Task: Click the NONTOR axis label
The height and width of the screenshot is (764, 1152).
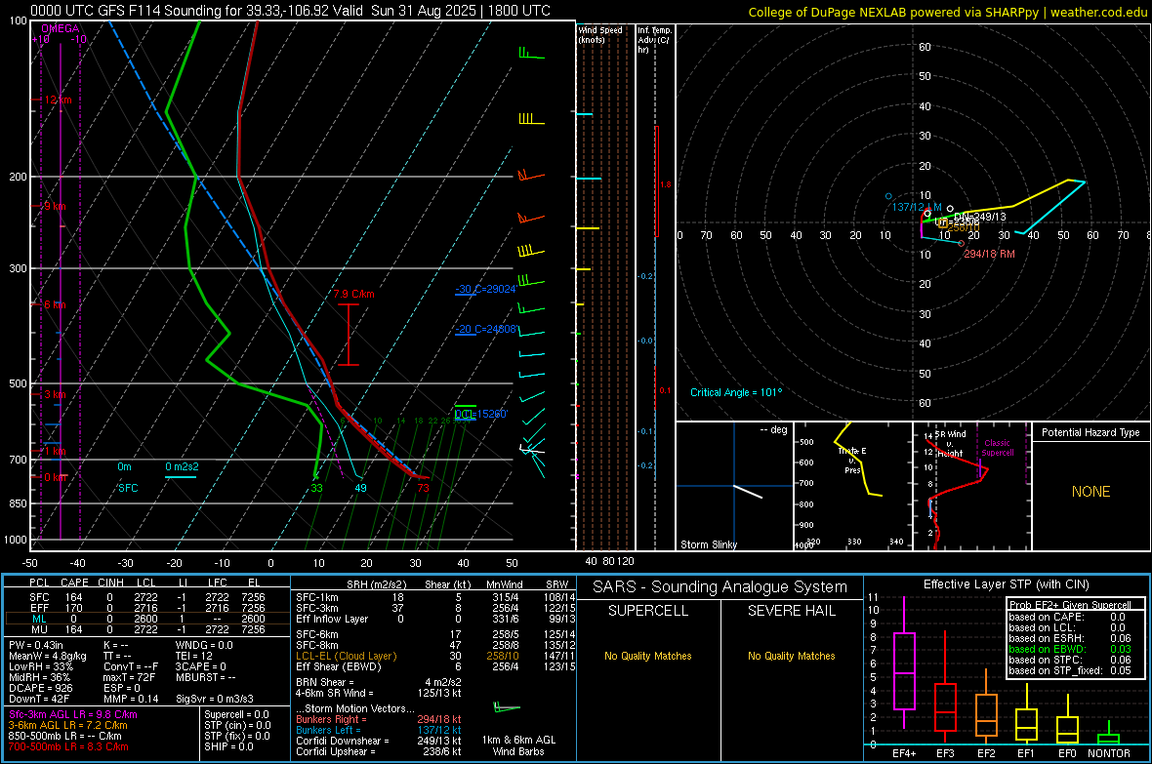Action: pos(1109,753)
